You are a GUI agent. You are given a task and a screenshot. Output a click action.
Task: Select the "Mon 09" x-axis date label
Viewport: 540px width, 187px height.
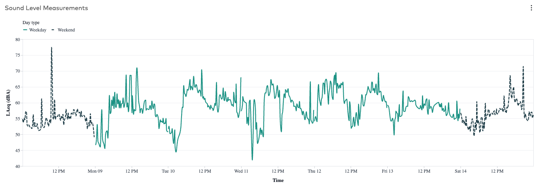95,171
